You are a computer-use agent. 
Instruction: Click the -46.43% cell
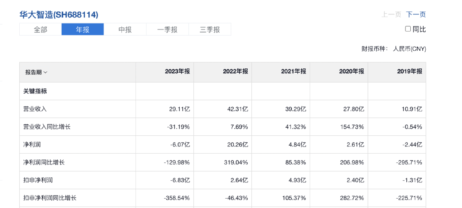tap(237, 198)
